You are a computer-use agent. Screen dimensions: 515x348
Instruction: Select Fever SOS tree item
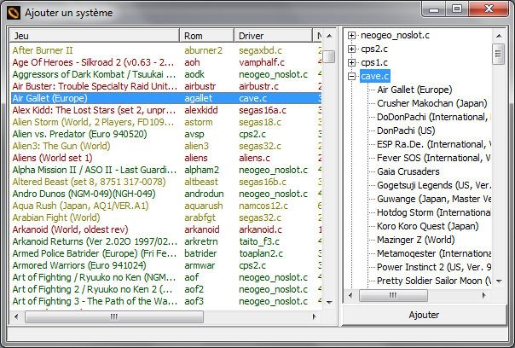433,158
